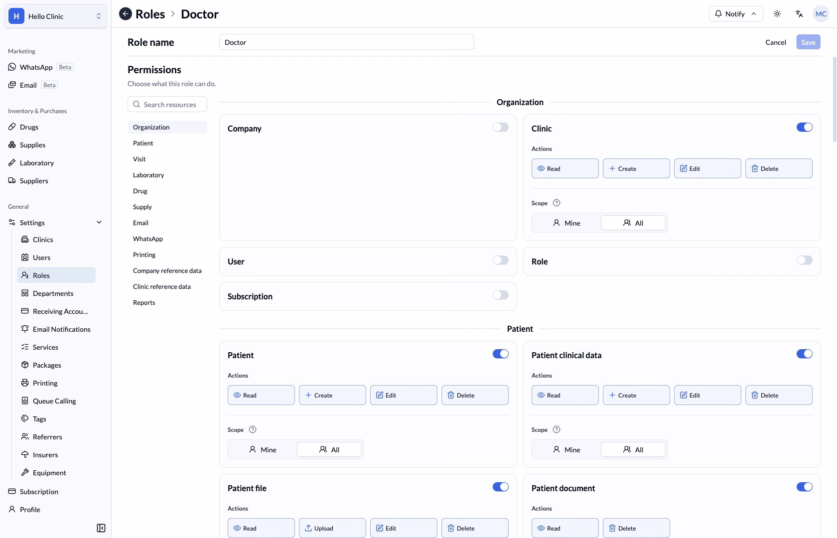Enable the User permission toggle
The height and width of the screenshot is (538, 837).
coord(501,261)
